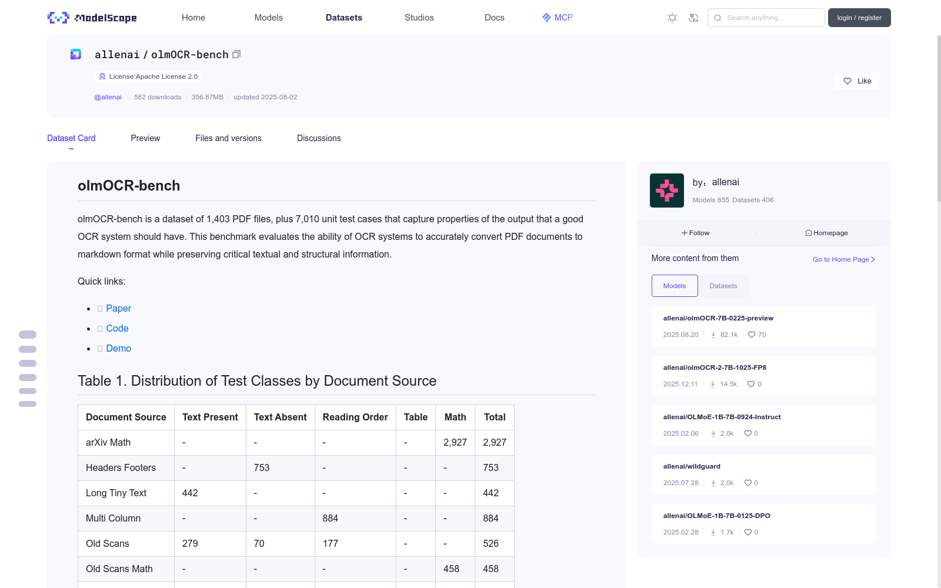The width and height of the screenshot is (941, 588).
Task: Click the Headers Footers row label
Action: [121, 468]
